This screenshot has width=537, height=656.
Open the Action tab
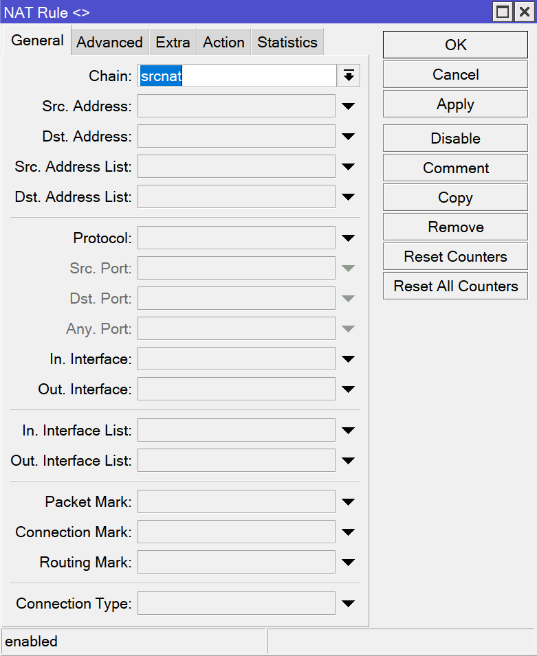pyautogui.click(x=223, y=43)
